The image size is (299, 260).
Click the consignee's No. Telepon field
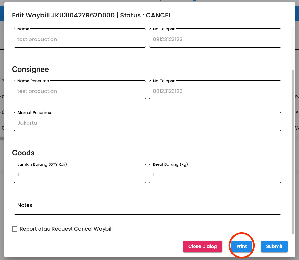[215, 91]
